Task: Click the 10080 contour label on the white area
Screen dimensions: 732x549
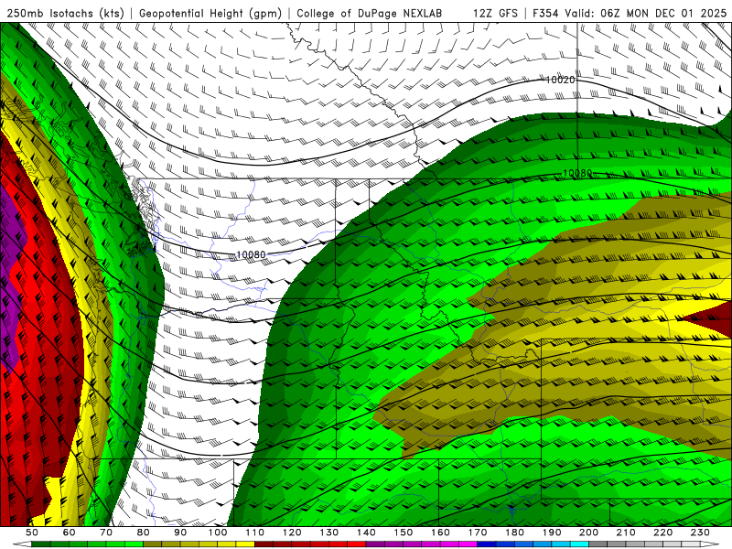Action: 251,254
